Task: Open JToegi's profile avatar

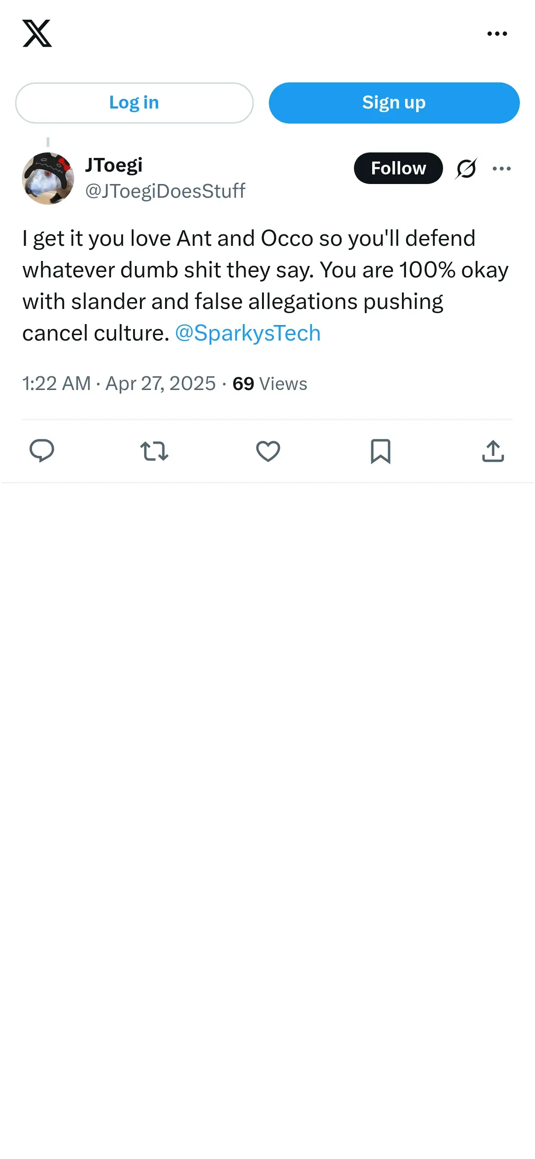Action: click(48, 179)
